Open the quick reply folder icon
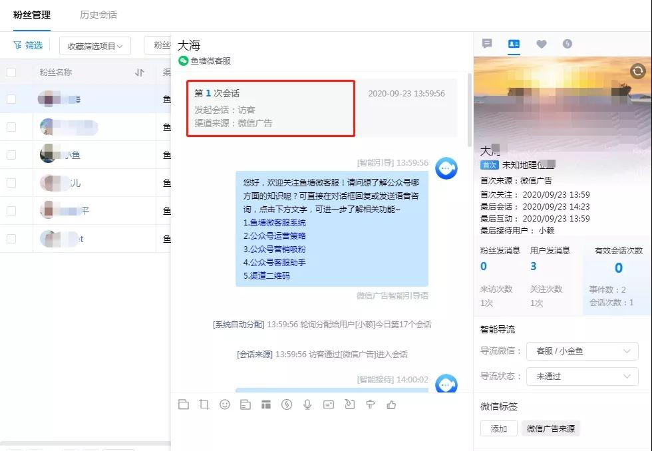 pyautogui.click(x=245, y=404)
